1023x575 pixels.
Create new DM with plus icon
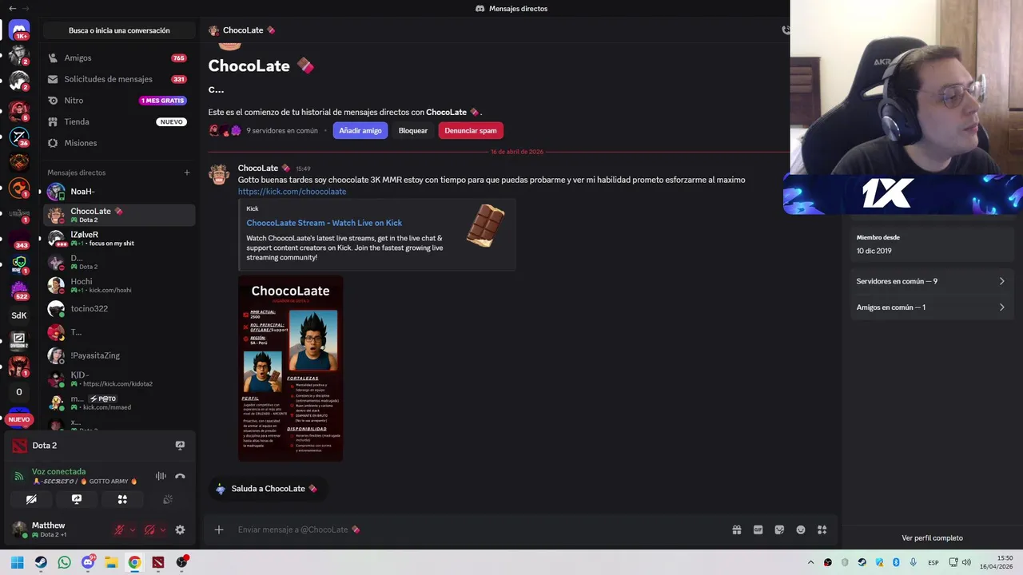[187, 172]
